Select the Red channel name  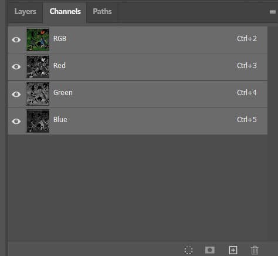[x=59, y=66]
